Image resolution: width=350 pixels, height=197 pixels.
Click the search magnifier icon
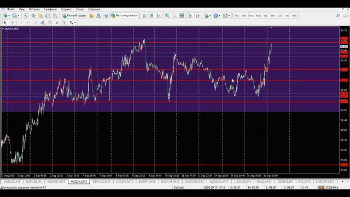click(x=338, y=16)
